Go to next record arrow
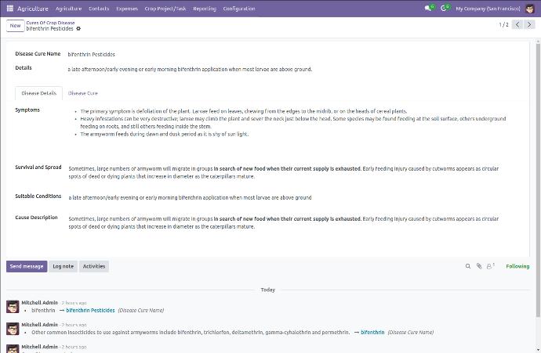Screen dimensions: 541x353 (x=531, y=25)
